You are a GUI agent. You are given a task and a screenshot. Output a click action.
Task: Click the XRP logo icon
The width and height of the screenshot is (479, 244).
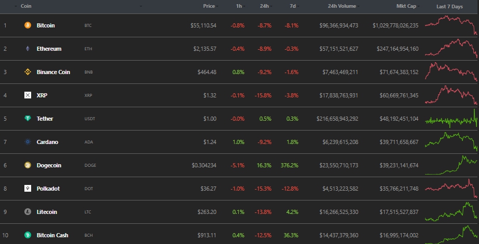(x=28, y=95)
